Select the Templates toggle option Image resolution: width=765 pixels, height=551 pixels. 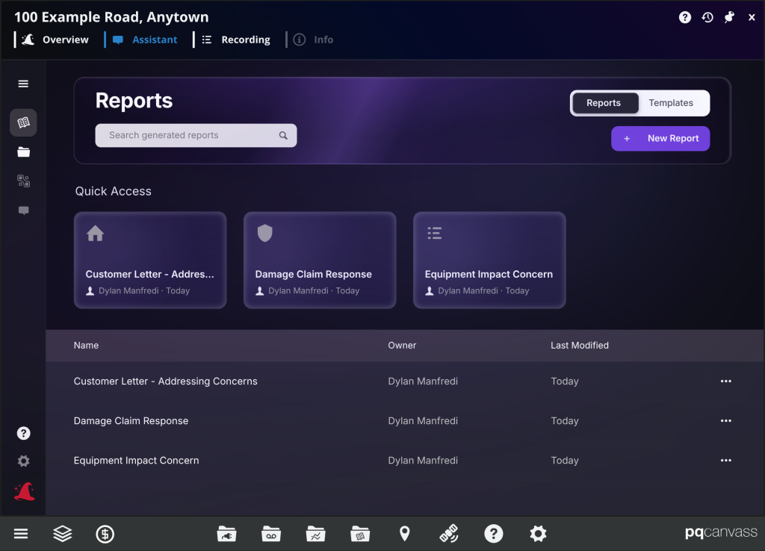point(671,103)
